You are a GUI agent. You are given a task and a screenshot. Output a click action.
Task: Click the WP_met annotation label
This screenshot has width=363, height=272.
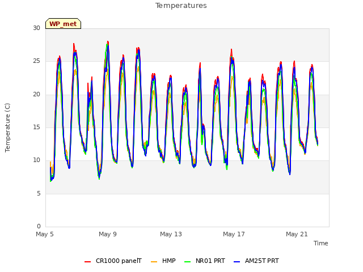click(x=63, y=24)
